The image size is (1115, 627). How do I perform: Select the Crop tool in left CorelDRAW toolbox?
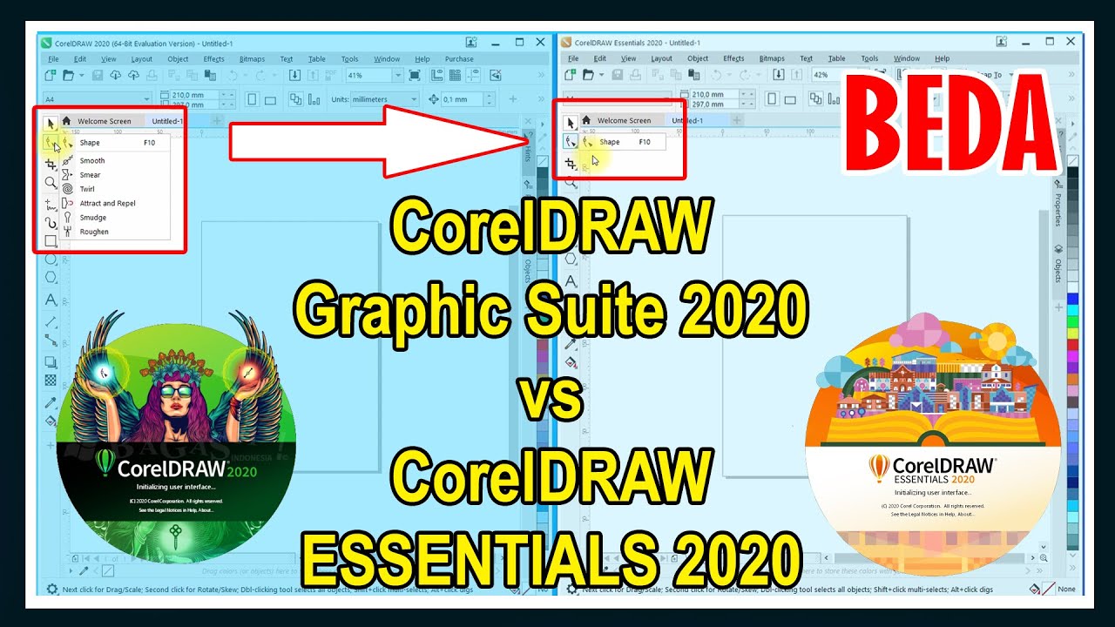[51, 163]
